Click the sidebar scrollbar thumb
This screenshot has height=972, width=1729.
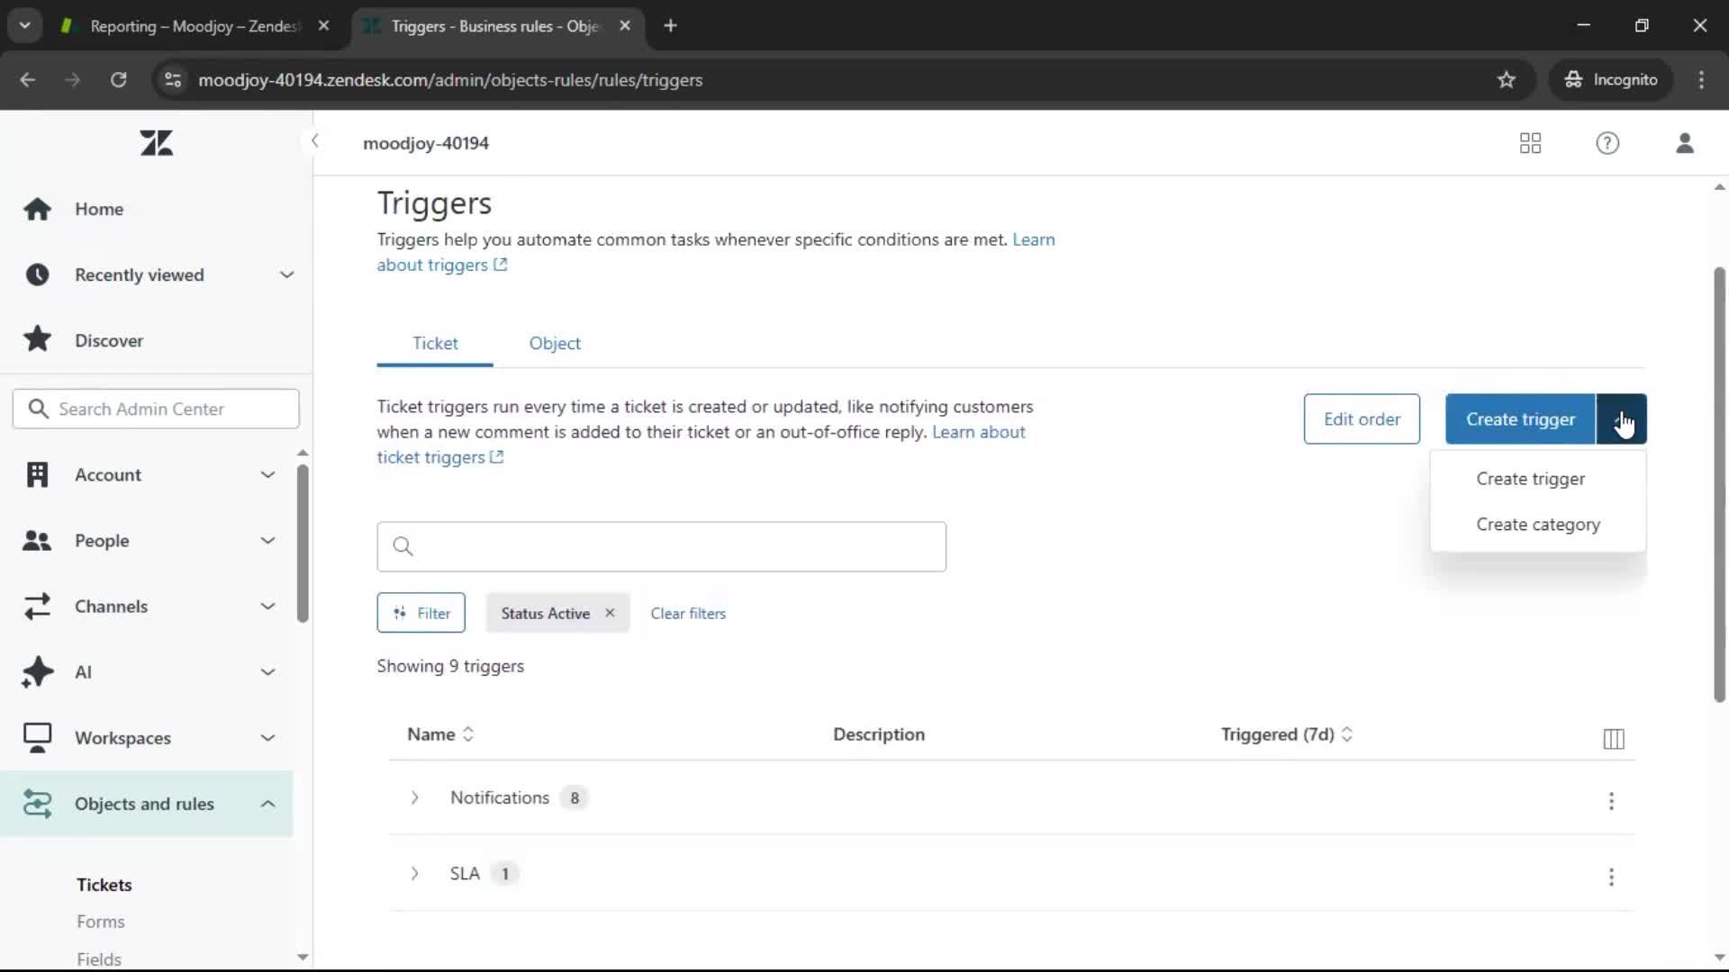tap(303, 543)
